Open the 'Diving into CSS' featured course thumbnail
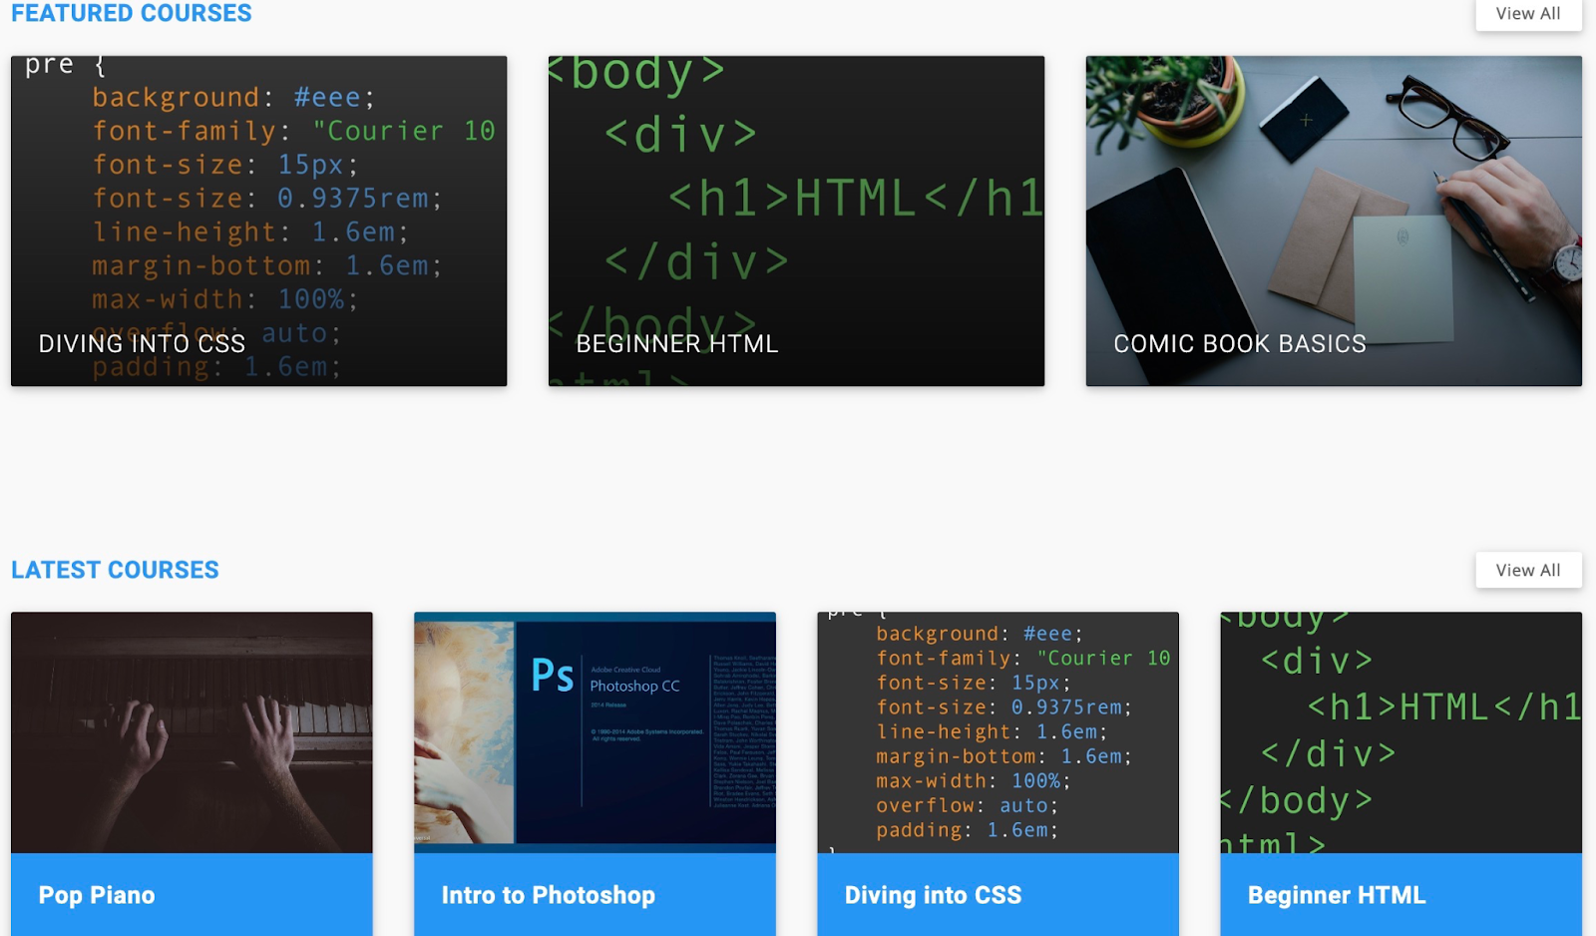The image size is (1596, 936). pos(257,200)
